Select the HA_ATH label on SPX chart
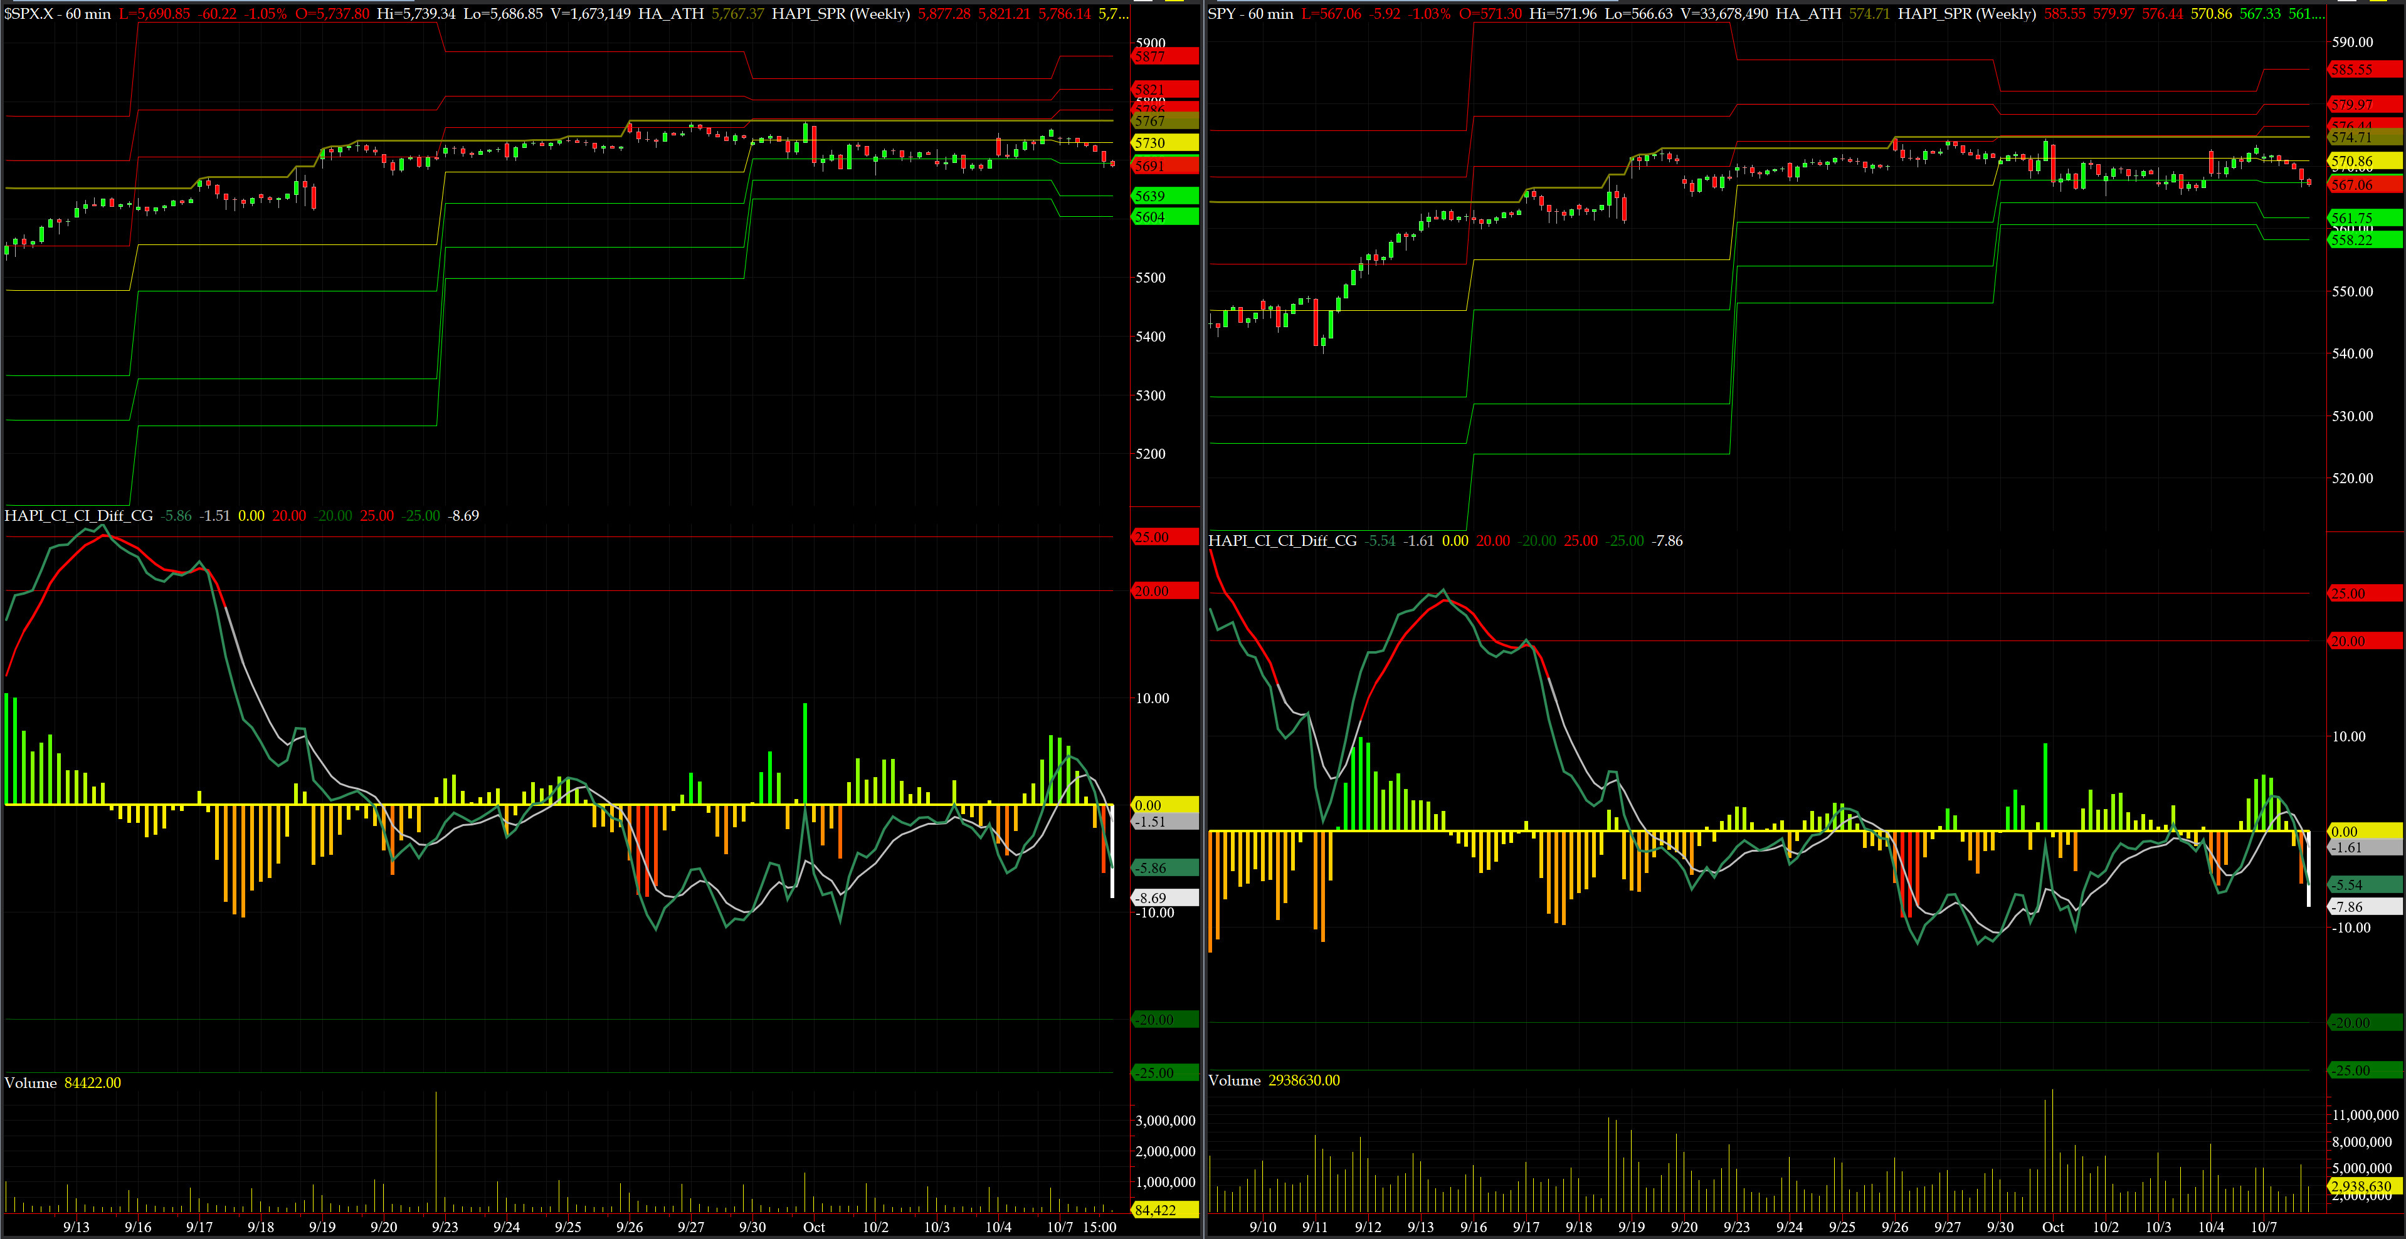The height and width of the screenshot is (1239, 2406). [x=670, y=14]
